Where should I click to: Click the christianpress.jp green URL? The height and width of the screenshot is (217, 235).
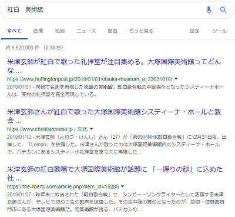coord(48,129)
